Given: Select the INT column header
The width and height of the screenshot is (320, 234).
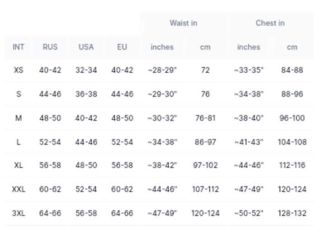Looking at the screenshot, I should click(18, 47).
